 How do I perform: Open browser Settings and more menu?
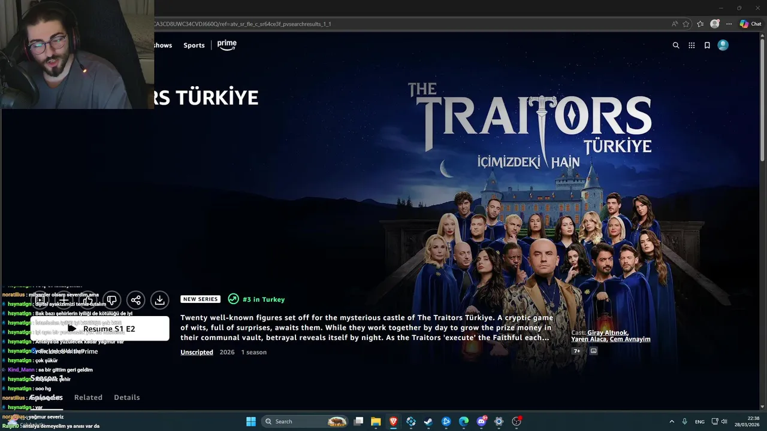click(729, 24)
